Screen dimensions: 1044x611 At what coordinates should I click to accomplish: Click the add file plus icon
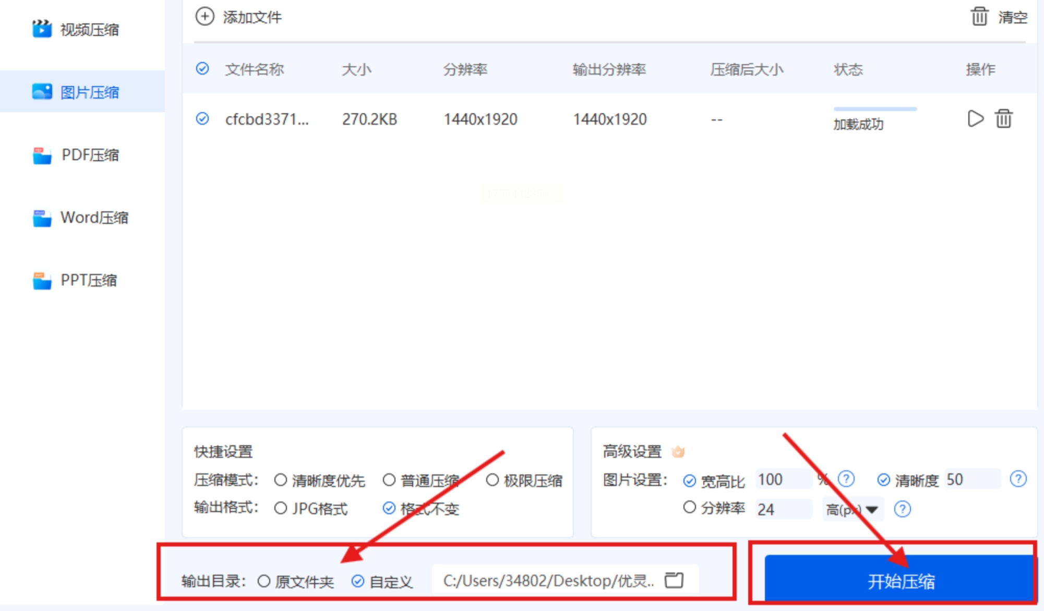(x=205, y=17)
